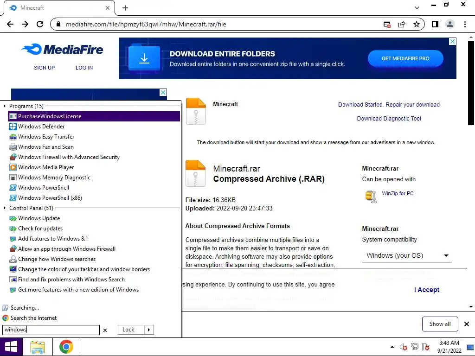The height and width of the screenshot is (356, 475).
Task: Click the Check for updates icon
Action: (13, 229)
